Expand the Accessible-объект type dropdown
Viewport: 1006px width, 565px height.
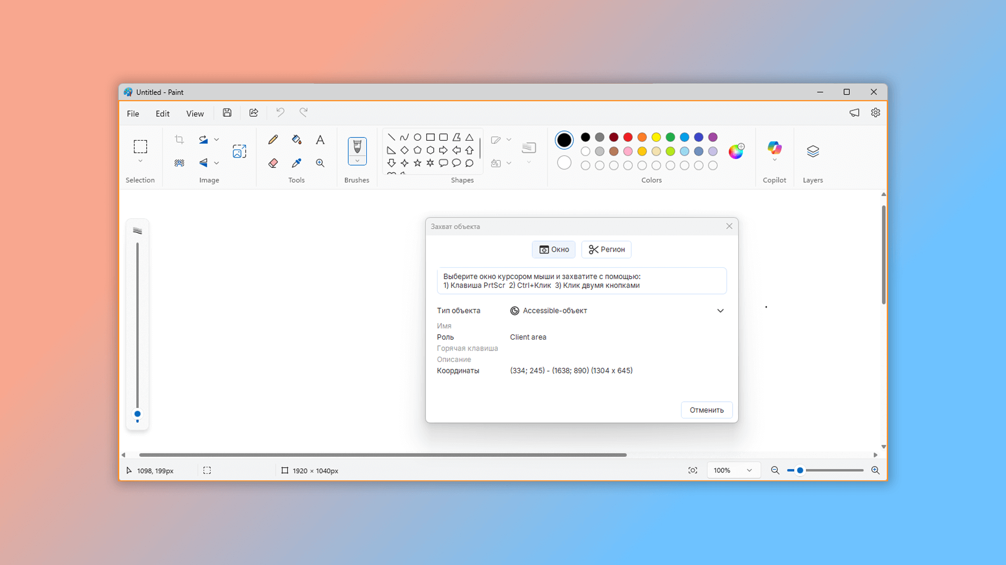click(x=720, y=311)
